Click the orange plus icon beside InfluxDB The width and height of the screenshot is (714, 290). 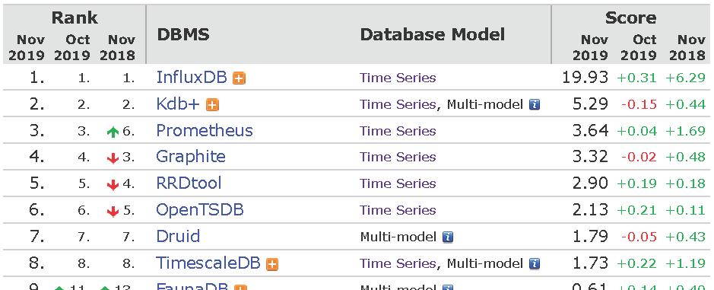[239, 78]
